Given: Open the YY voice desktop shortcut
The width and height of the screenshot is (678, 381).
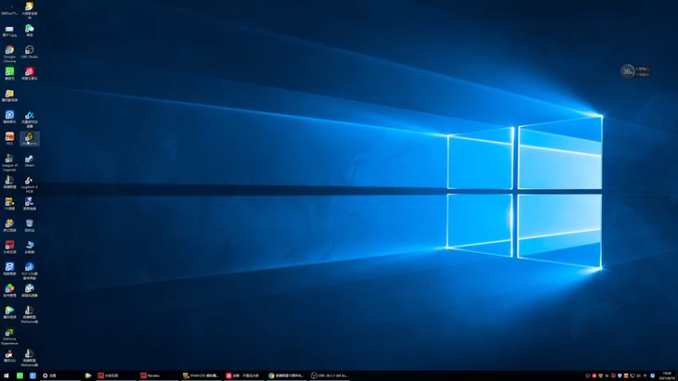Looking at the screenshot, I should pos(9,204).
